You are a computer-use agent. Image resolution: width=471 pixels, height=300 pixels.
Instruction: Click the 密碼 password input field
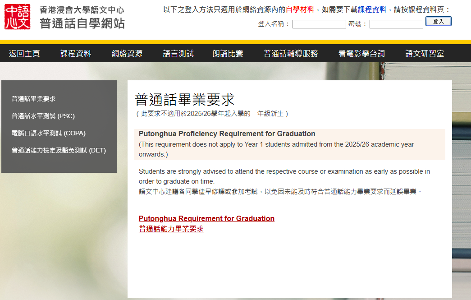tap(396, 24)
